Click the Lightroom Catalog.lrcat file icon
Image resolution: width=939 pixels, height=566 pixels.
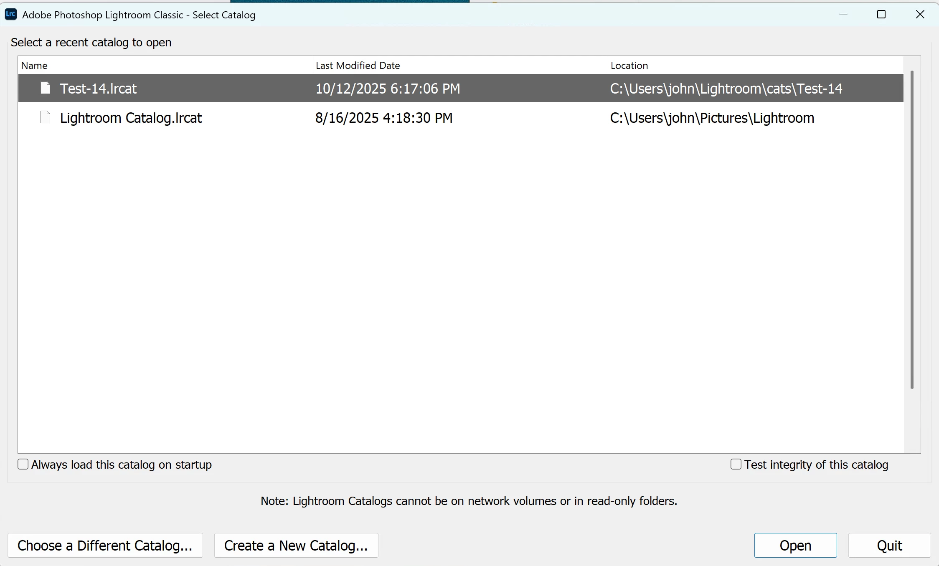45,117
